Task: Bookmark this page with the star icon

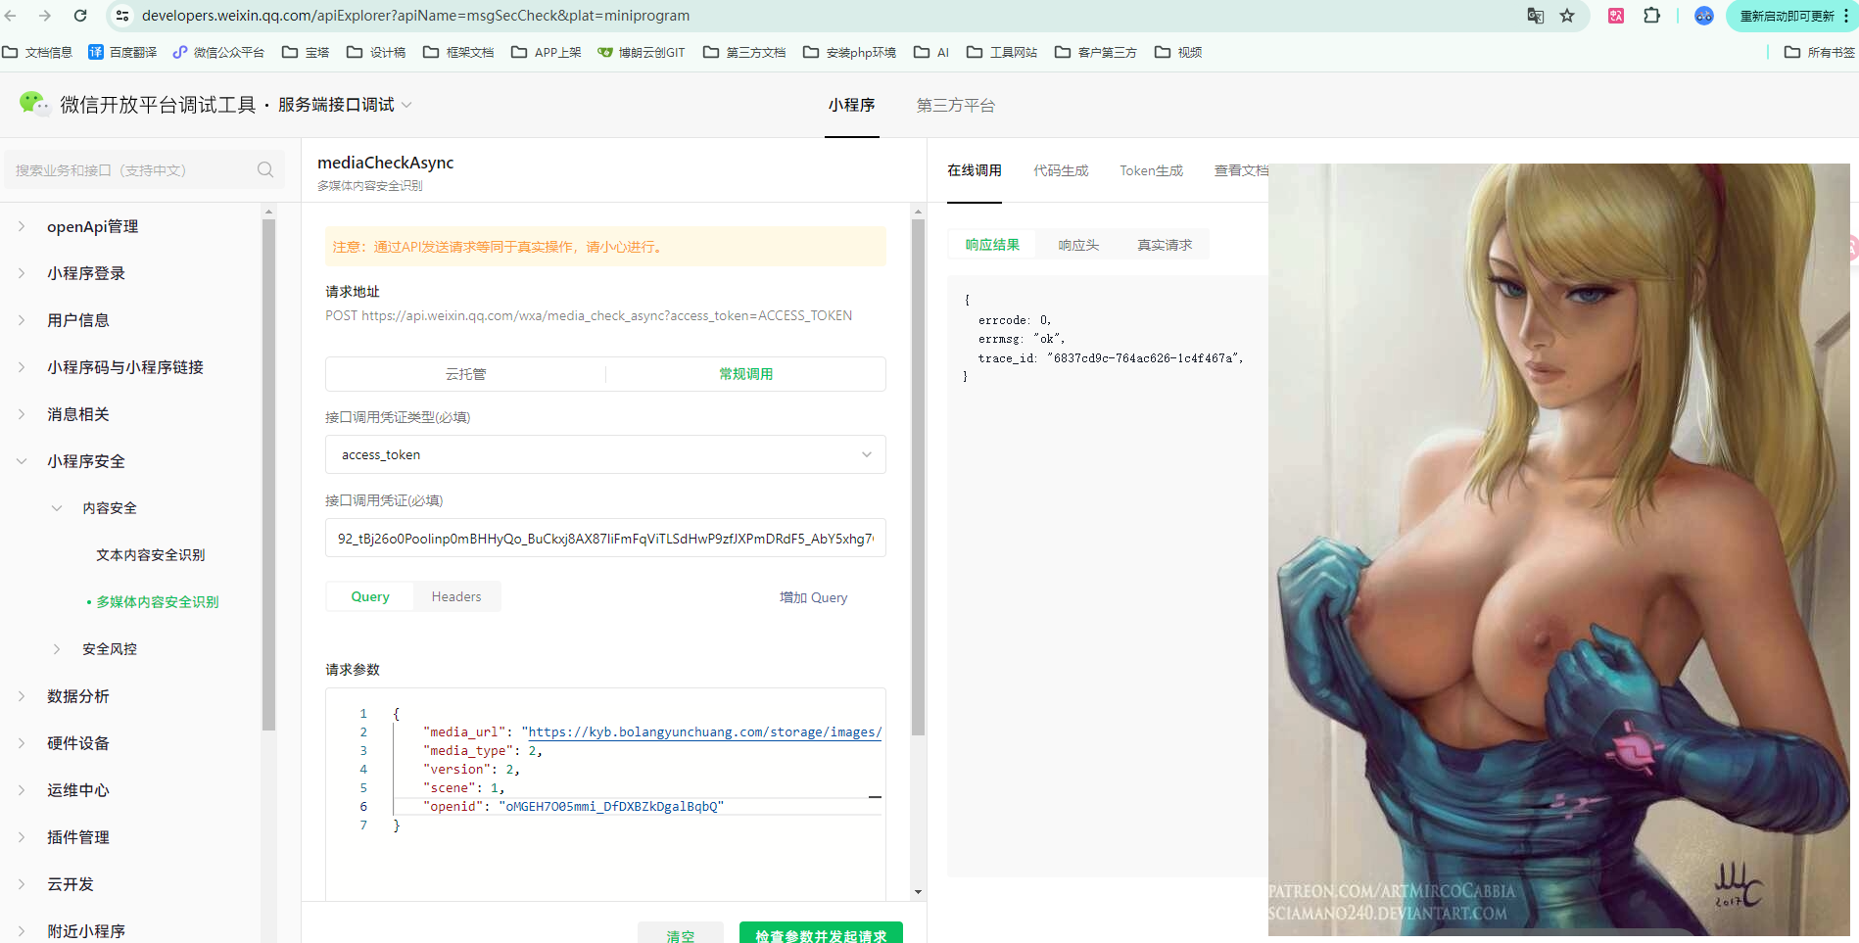Action: tap(1567, 16)
